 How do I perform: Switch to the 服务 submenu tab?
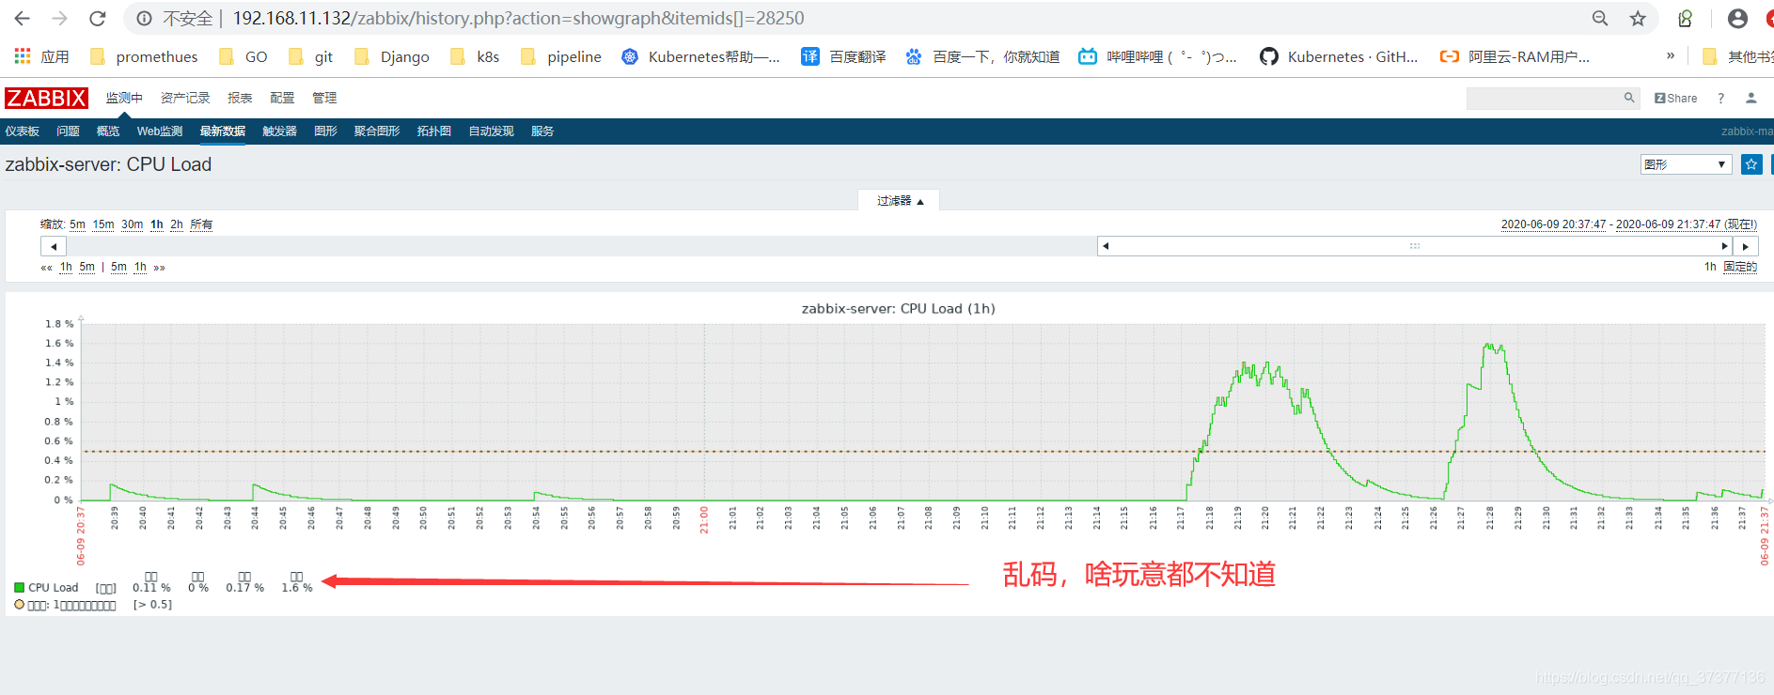(542, 131)
